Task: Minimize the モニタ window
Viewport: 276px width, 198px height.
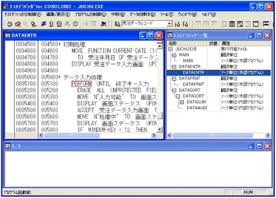Action: [x=251, y=146]
